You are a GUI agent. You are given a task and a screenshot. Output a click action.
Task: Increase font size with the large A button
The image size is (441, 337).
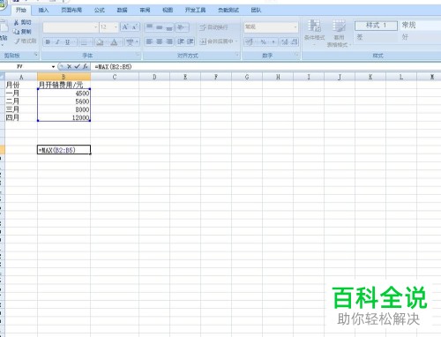point(125,27)
